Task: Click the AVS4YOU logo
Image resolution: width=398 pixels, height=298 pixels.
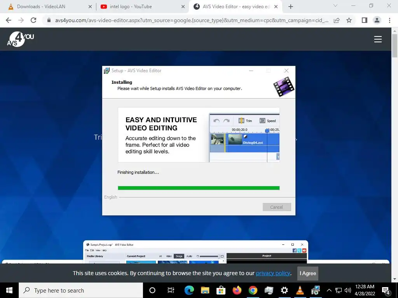Action: click(21, 39)
